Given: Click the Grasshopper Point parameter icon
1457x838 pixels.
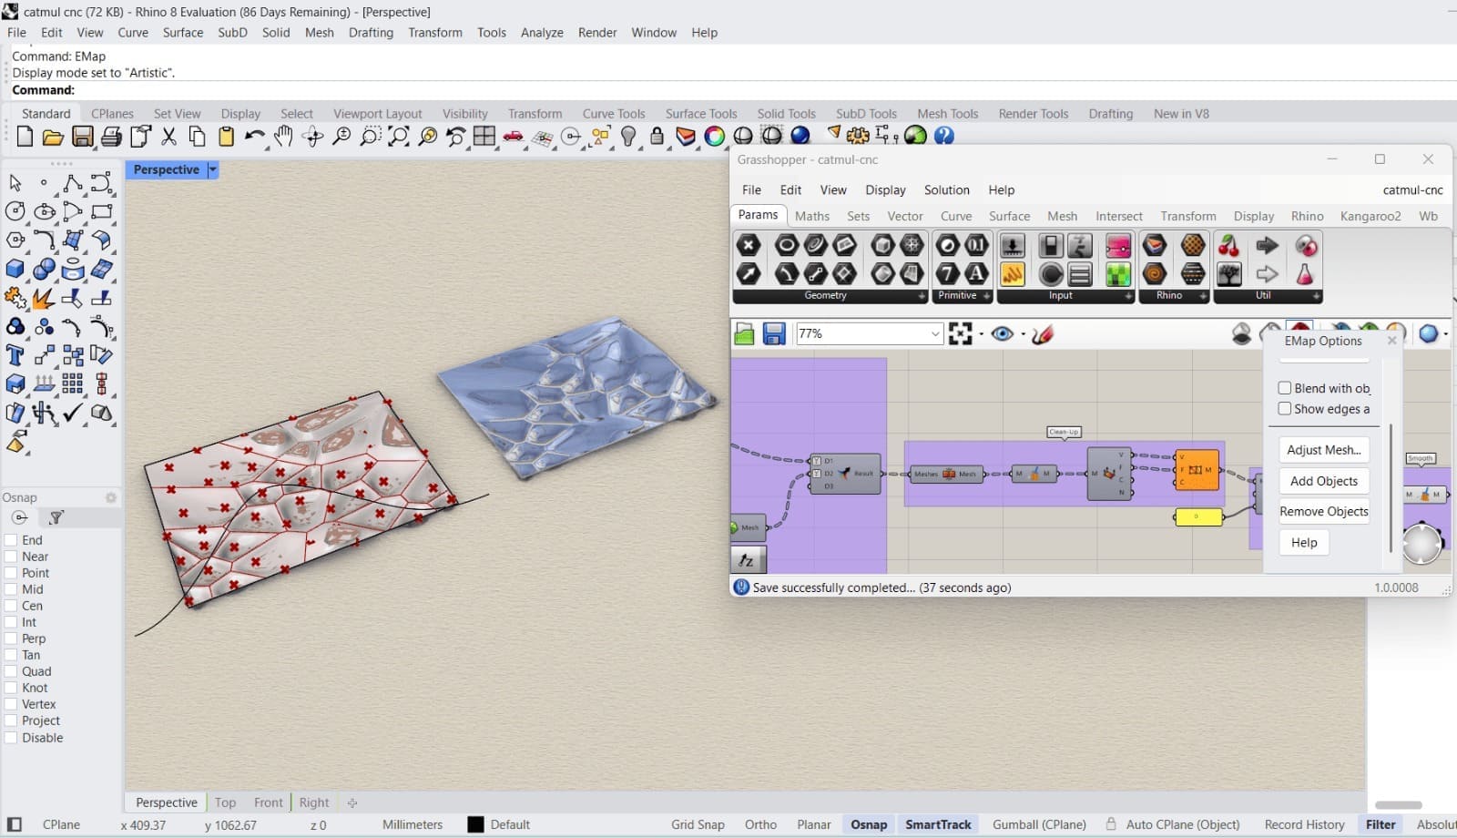Looking at the screenshot, I should (x=749, y=245).
